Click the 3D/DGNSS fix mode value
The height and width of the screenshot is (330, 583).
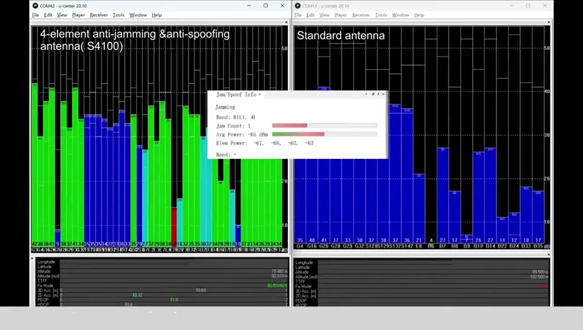coord(277,286)
